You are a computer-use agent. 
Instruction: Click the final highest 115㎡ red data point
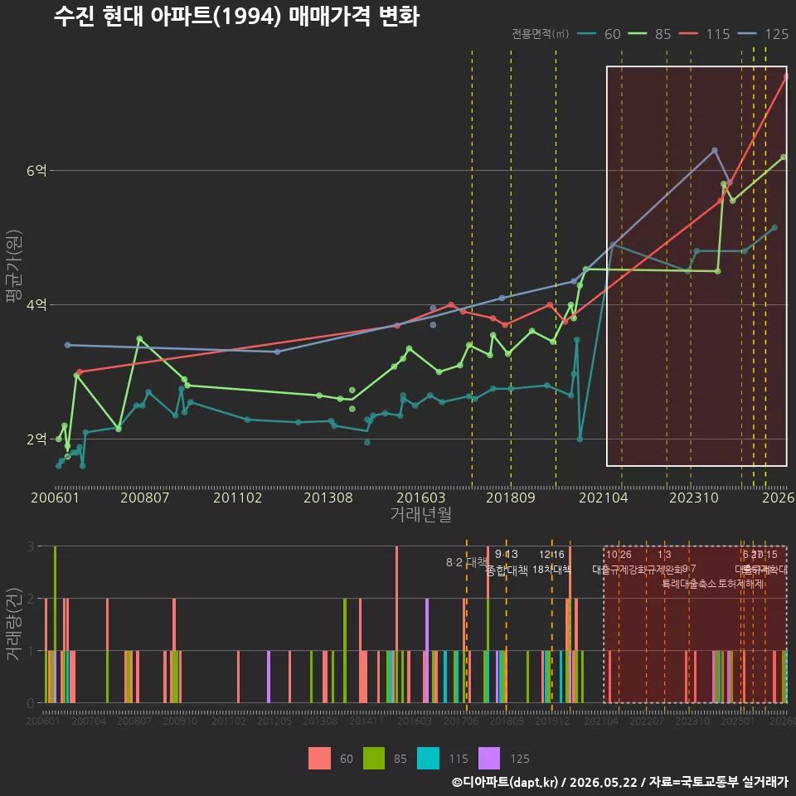click(786, 76)
